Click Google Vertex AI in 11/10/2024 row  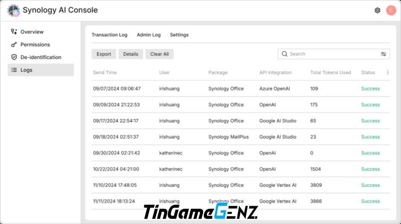(x=278, y=185)
